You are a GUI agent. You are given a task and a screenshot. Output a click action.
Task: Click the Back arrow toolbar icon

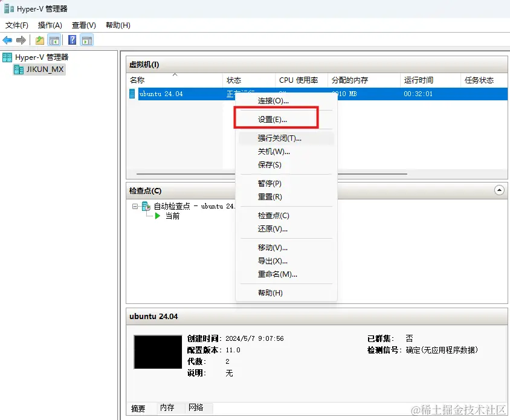coord(7,40)
